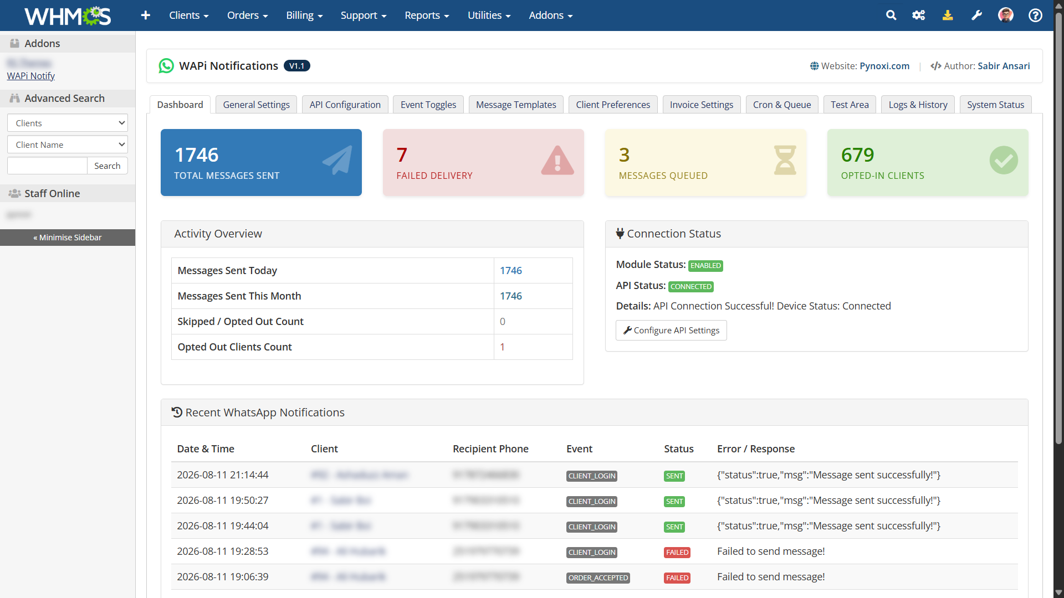Open the wrench setup icon
Screen dimensions: 1064x598
(976, 16)
